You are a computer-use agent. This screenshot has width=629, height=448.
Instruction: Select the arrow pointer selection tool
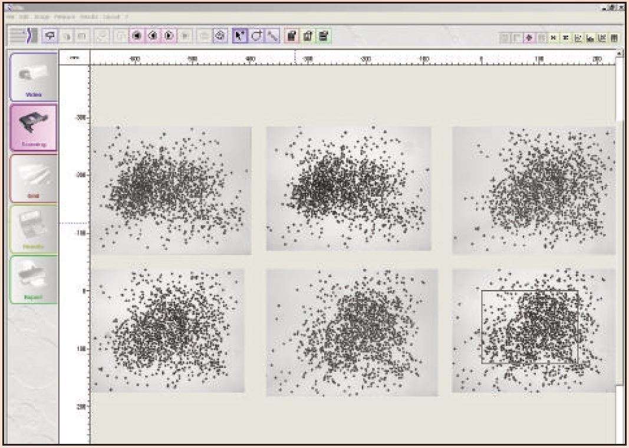[x=242, y=36]
